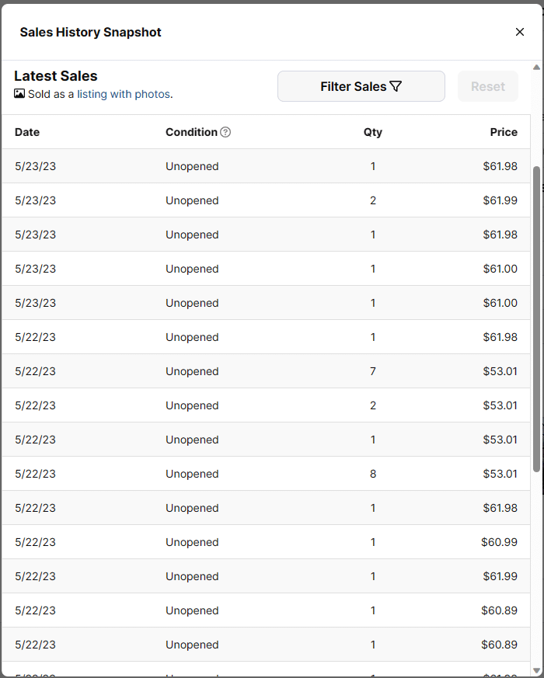The width and height of the screenshot is (544, 678).
Task: Click the photo icon before 'Sold as a'
Action: (19, 94)
